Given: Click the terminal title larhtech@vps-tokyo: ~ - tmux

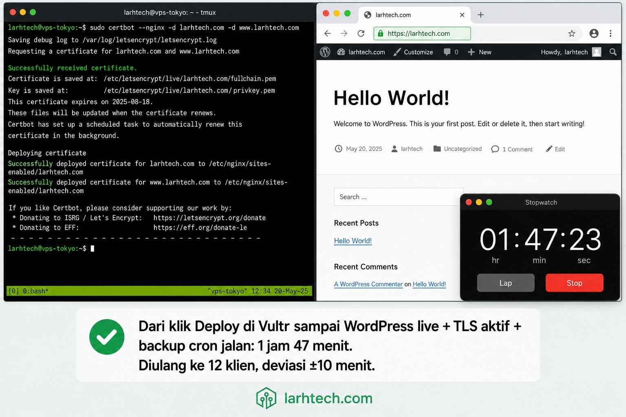Looking at the screenshot, I should [170, 13].
